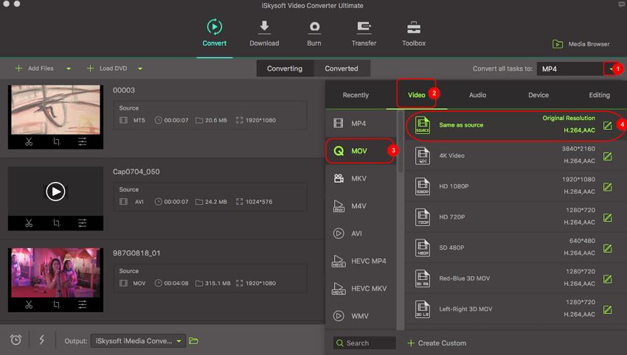Image resolution: width=627 pixels, height=355 pixels.
Task: Expand the Add Files dropdown arrow
Action: click(x=69, y=68)
